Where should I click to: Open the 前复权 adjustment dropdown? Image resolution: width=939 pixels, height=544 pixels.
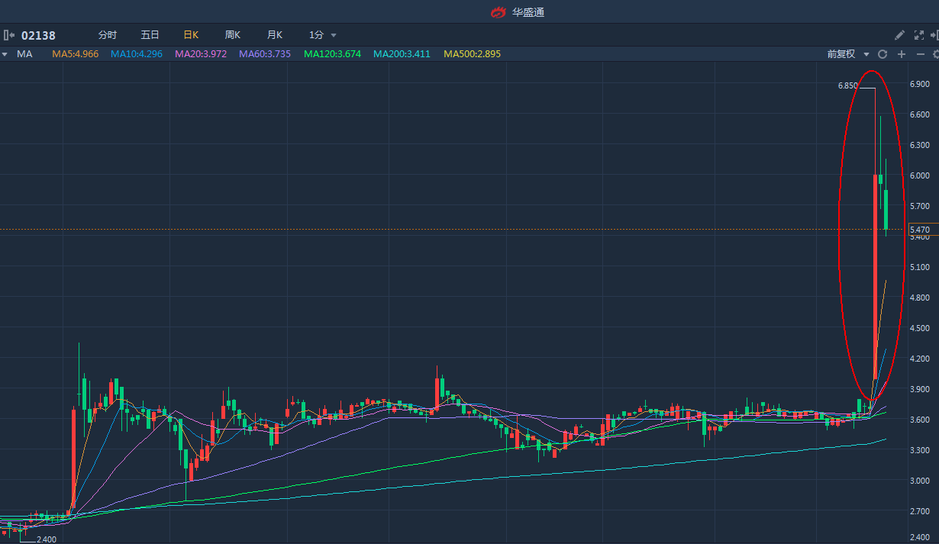(x=848, y=54)
